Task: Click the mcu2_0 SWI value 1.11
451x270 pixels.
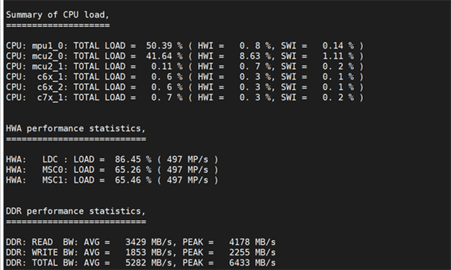Action: (x=333, y=56)
